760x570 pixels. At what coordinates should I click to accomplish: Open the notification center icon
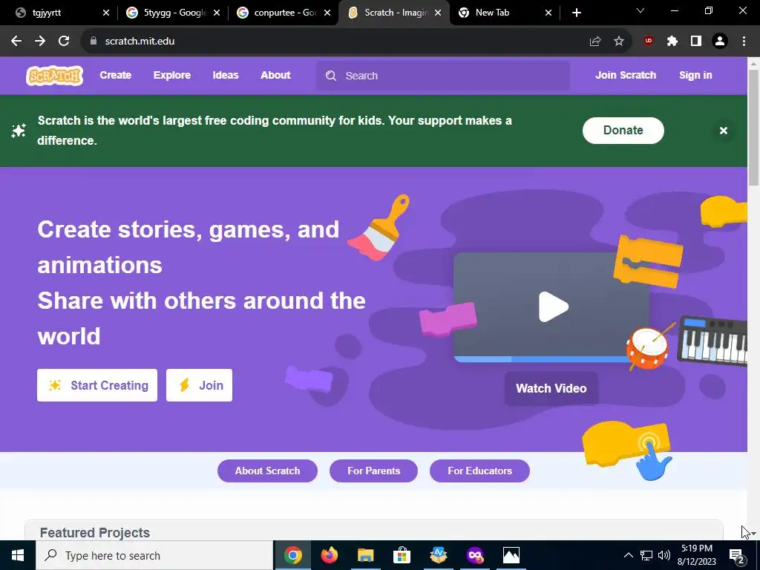pos(737,555)
